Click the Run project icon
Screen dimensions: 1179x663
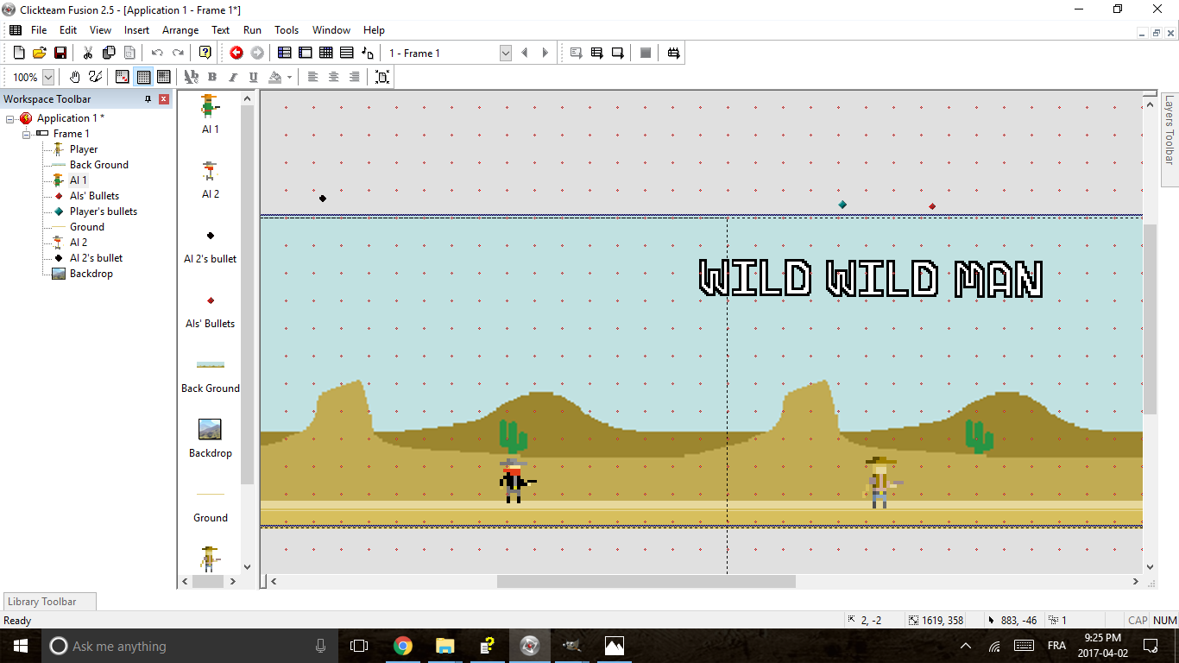tap(577, 53)
